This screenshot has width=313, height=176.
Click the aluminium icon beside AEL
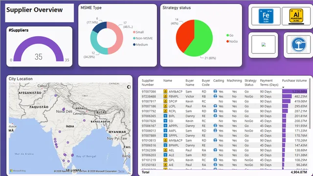click(165, 150)
